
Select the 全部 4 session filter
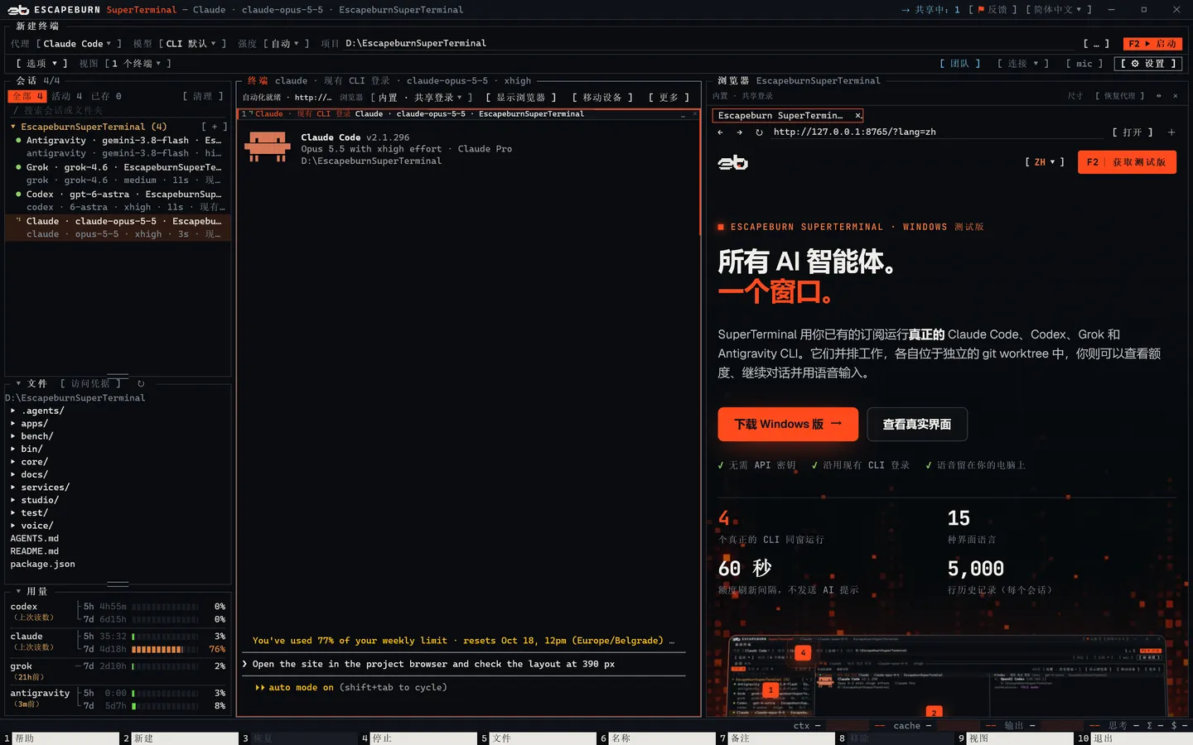pos(27,96)
